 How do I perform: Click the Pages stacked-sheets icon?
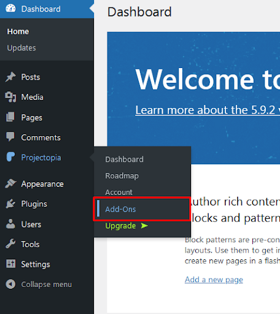(10, 117)
